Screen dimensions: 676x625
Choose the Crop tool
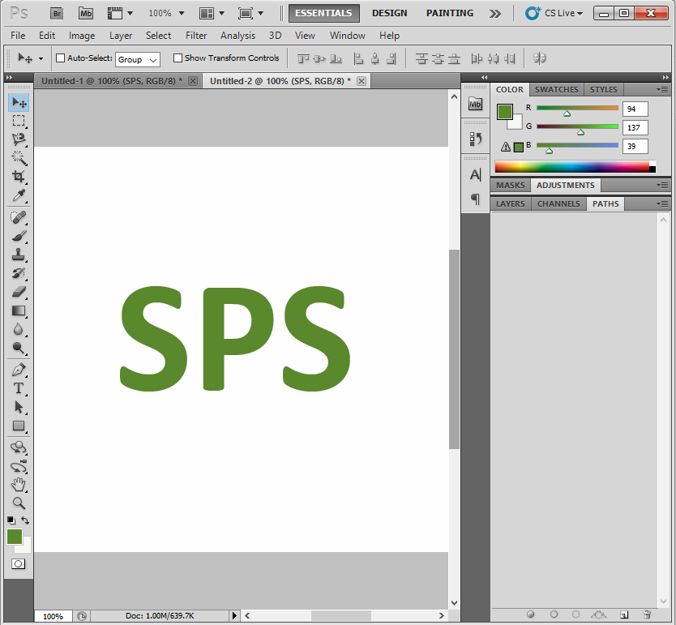coord(19,177)
